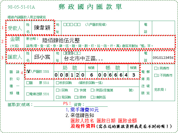
Task: Click the payee row's empty 電話 field
Action: coord(163,28)
